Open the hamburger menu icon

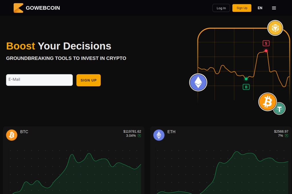[274, 8]
